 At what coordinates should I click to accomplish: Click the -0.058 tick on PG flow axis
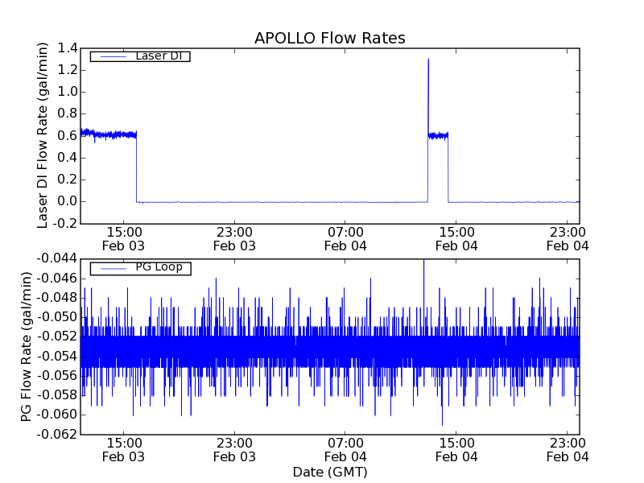(56, 395)
